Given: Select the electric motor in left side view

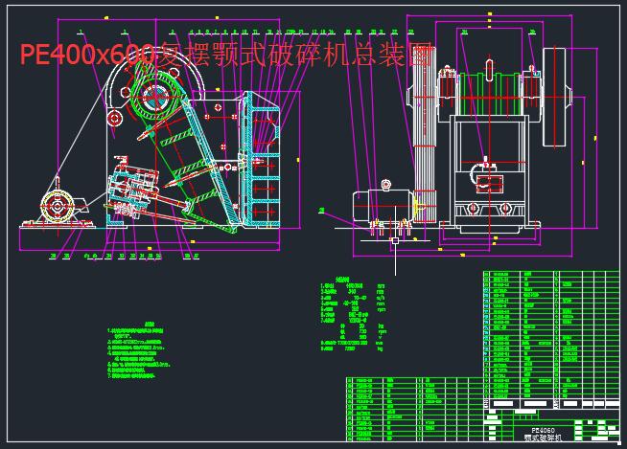Looking at the screenshot, I should pos(58,207).
